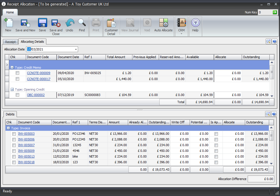The width and height of the screenshot is (280, 196).
Task: Open the CCNOTE-000017 document link
Action: [39, 79]
